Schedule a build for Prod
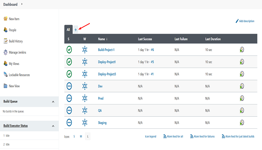Viewport: 262px width, 150px height. [x=242, y=98]
